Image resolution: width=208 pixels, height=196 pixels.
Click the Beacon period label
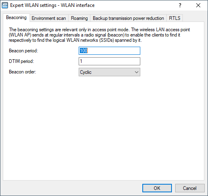24,51
